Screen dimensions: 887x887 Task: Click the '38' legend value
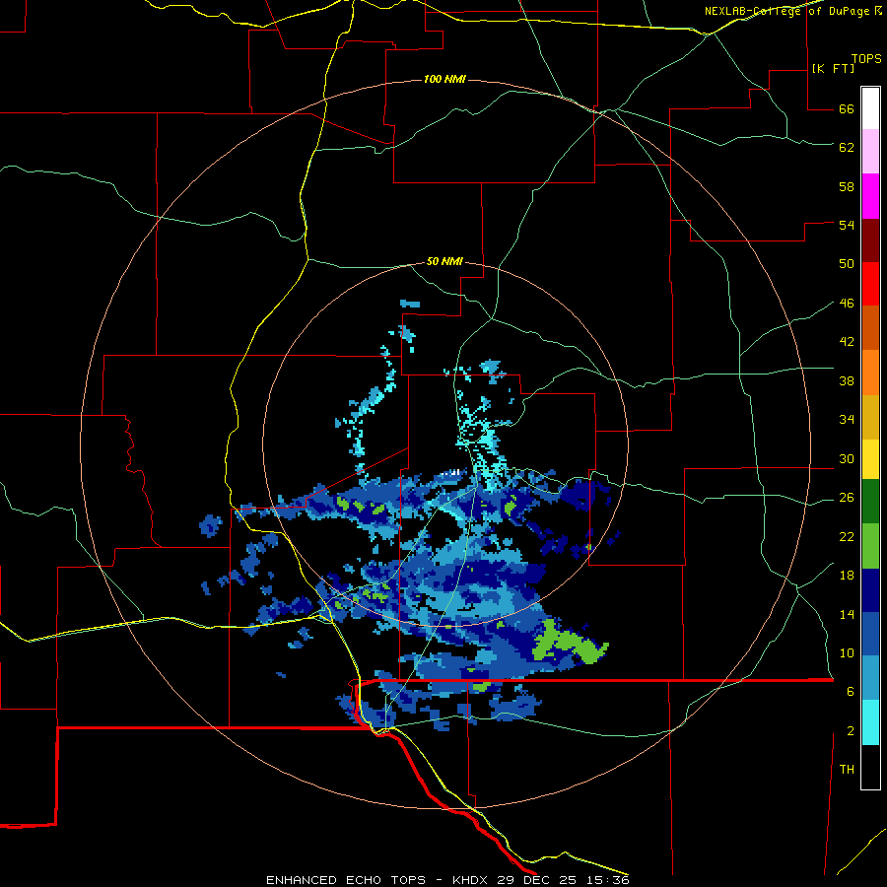847,381
